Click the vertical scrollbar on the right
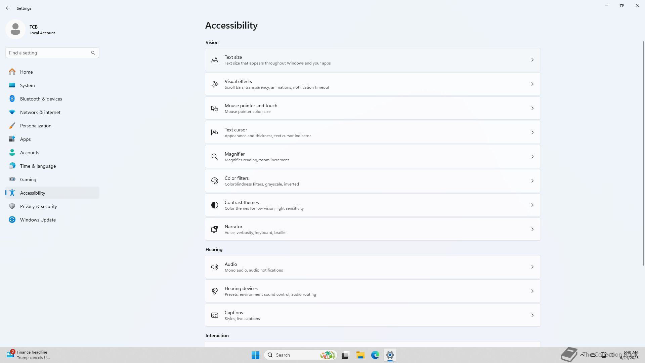Screen dimensions: 645x363 (x=643, y=153)
